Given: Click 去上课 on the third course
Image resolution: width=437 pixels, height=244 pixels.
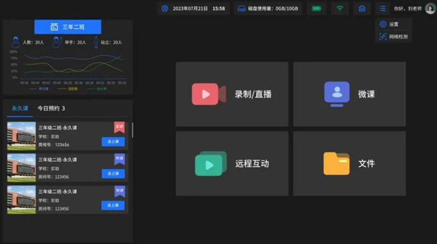Looking at the screenshot, I should [113, 205].
